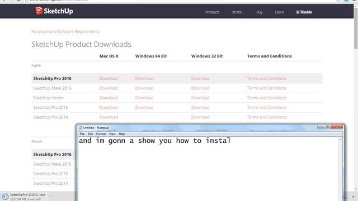Download SketchUp Make 2016 Windows 32 Bit
358x201 pixels.
pos(200,88)
